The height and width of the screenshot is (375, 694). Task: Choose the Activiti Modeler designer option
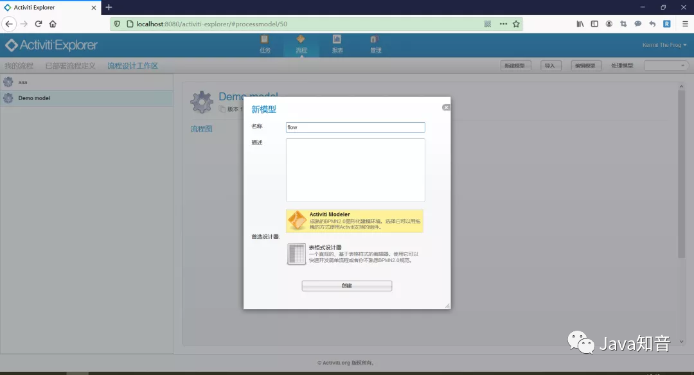click(355, 221)
